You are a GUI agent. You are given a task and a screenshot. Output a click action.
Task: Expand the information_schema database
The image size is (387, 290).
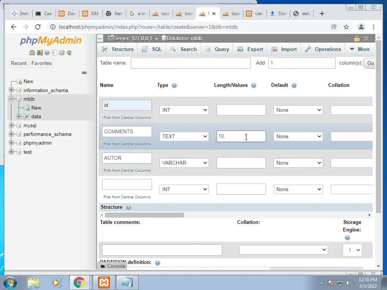click(11, 90)
